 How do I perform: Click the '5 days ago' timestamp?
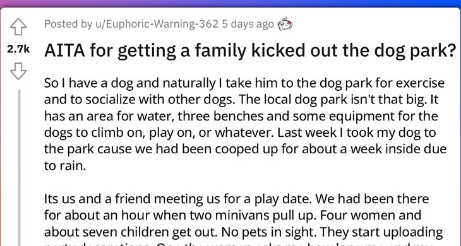pyautogui.click(x=248, y=24)
